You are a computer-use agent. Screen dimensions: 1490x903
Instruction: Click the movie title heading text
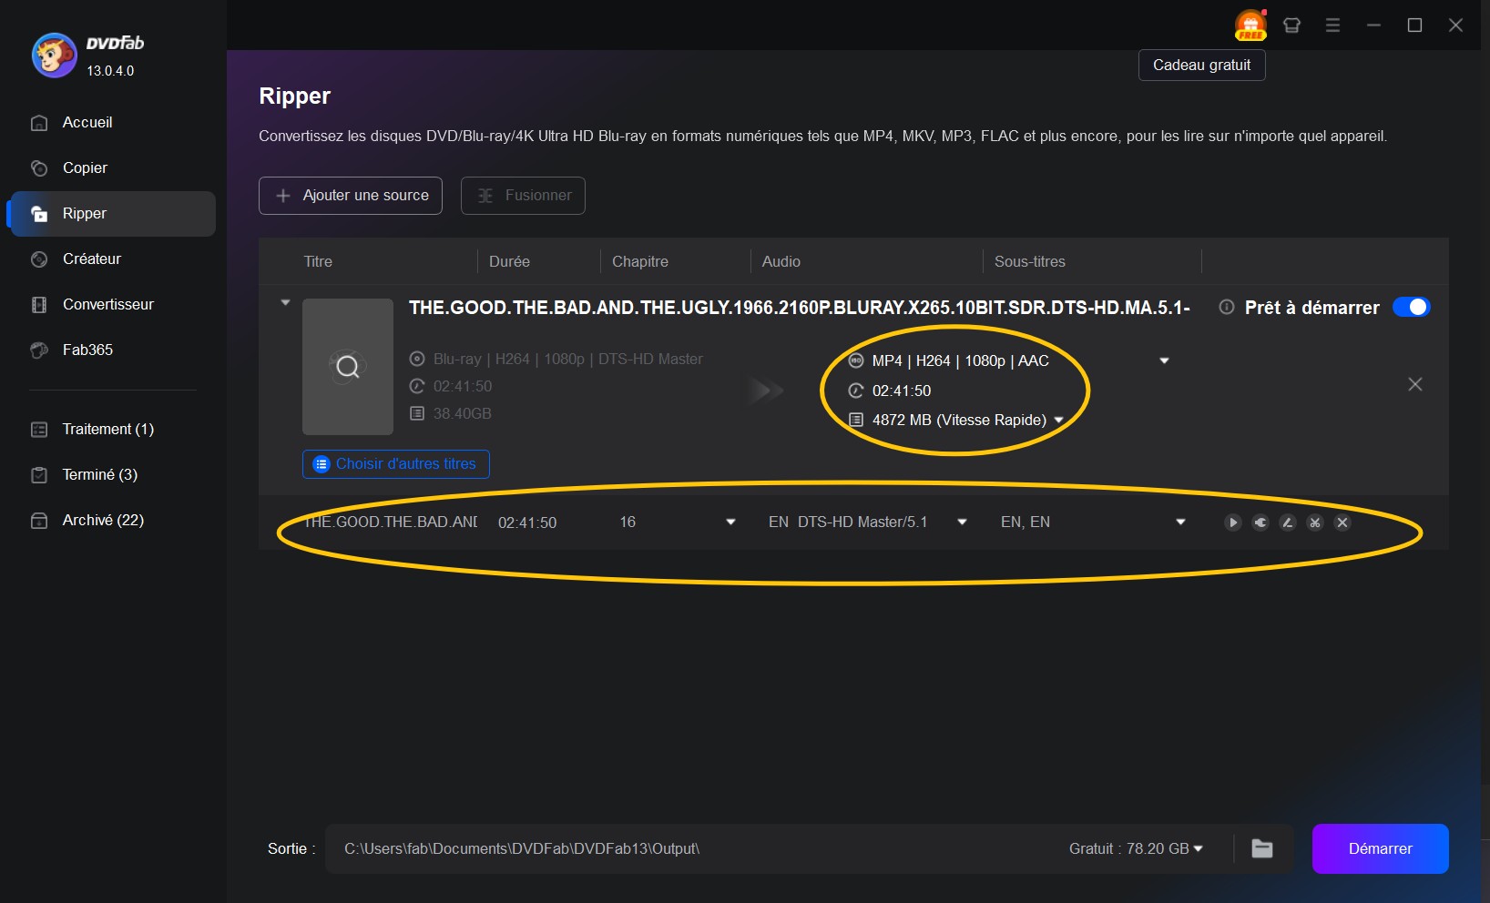pos(800,308)
